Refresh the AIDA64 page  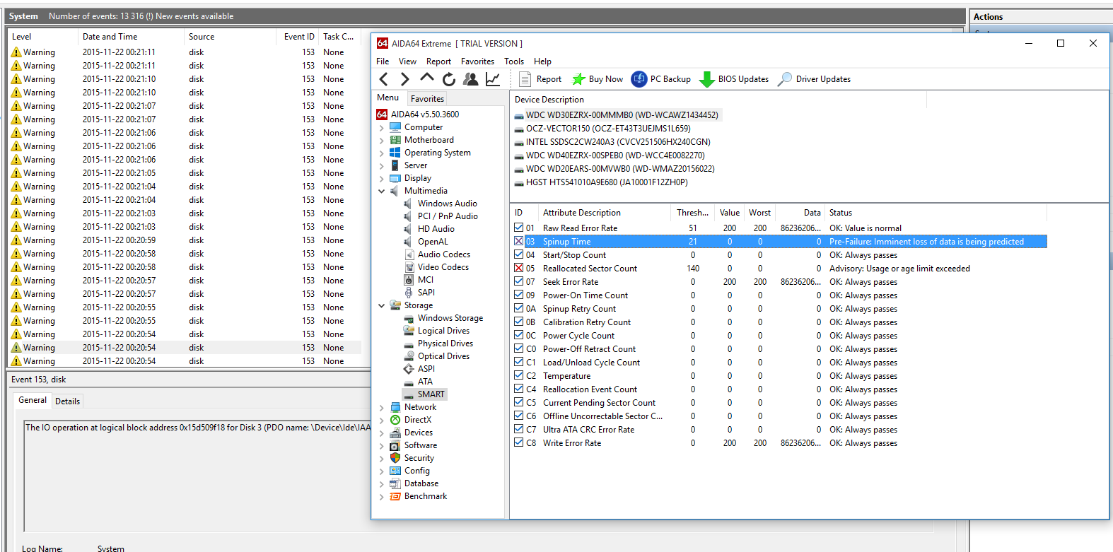point(448,79)
